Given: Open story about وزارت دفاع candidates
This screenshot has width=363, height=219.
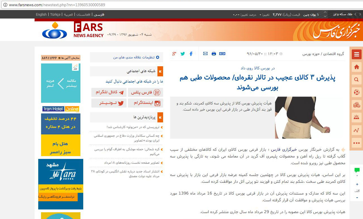Looking at the screenshot, I should 127,138.
